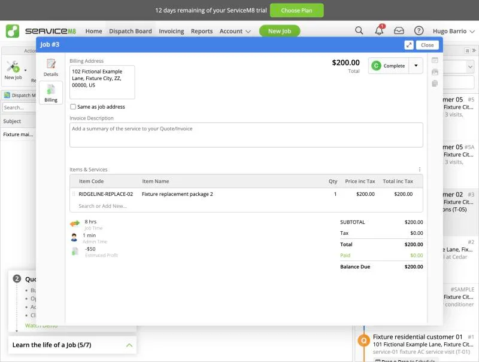Viewport: 479px width, 362px height.
Task: Click the Choose Plan button
Action: click(296, 10)
